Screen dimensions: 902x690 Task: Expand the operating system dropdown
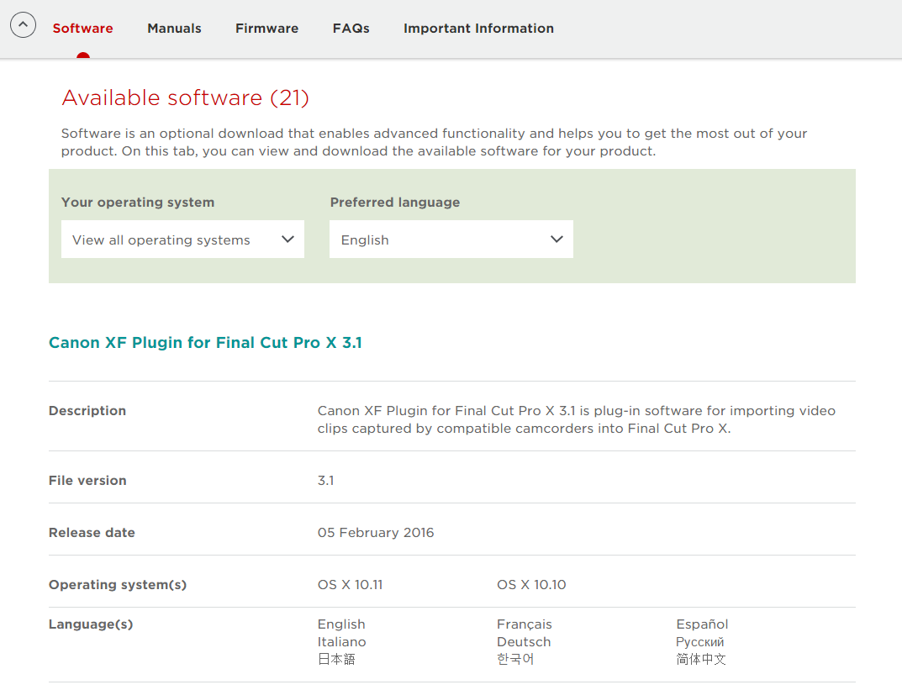click(183, 240)
